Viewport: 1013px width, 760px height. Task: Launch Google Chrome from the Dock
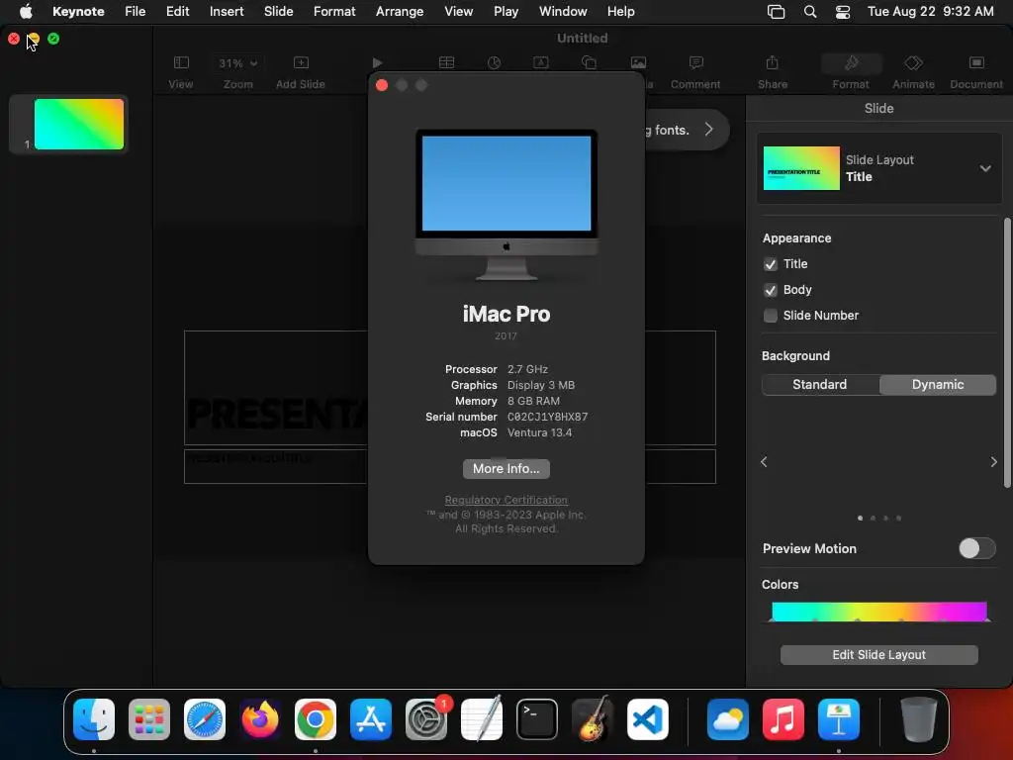coord(316,719)
